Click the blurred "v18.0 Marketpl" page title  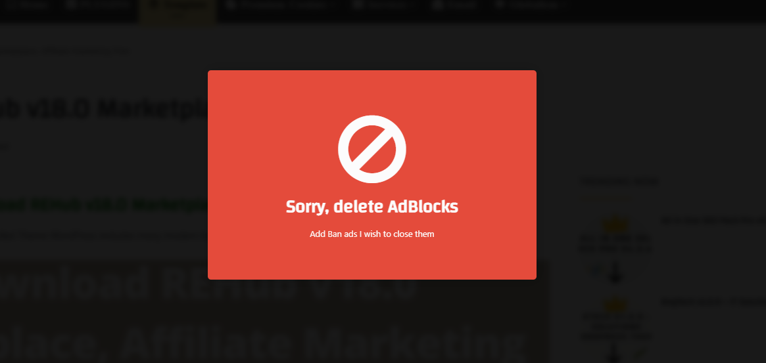tap(104, 108)
